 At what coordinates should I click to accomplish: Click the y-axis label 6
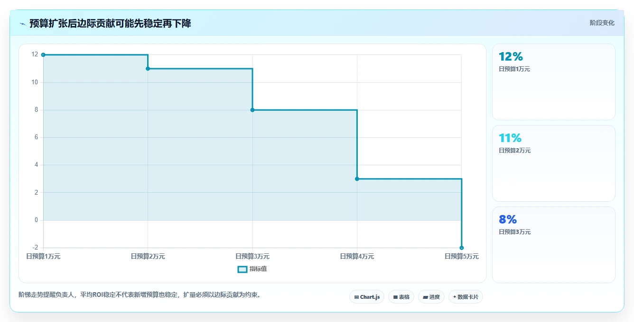(36, 137)
